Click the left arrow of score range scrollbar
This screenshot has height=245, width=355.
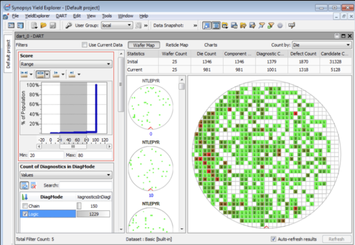click(39, 146)
